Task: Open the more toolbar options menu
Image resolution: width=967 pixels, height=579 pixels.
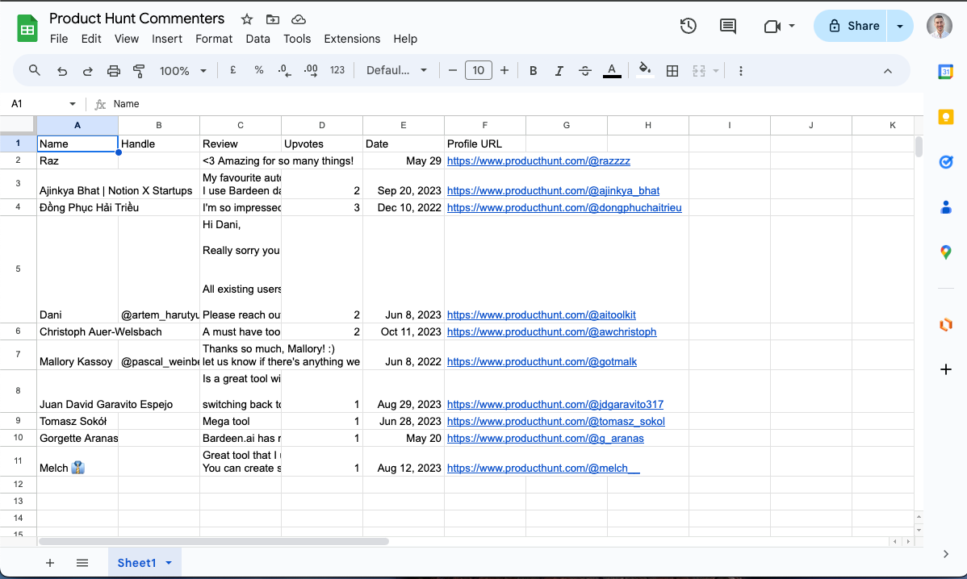Action: pyautogui.click(x=741, y=71)
